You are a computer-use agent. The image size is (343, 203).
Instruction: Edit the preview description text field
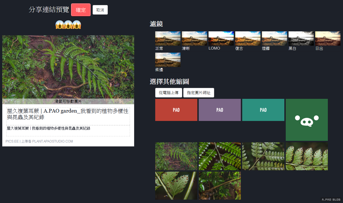tap(68, 130)
